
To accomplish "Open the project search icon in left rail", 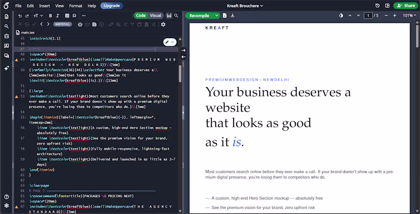I will point(6,26).
